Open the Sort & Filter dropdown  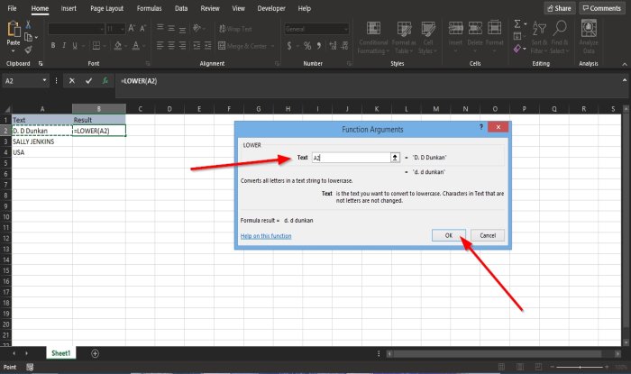539,38
